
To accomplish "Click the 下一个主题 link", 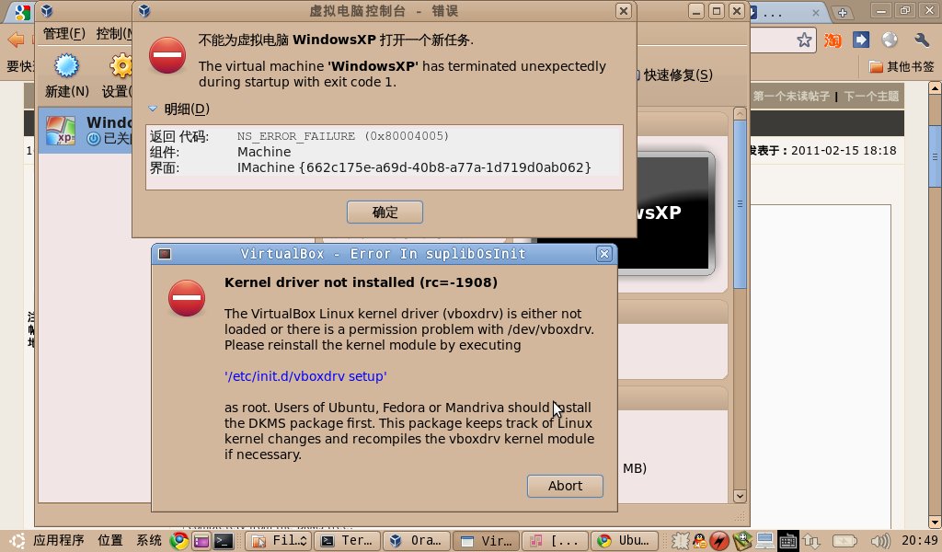I will pos(871,96).
